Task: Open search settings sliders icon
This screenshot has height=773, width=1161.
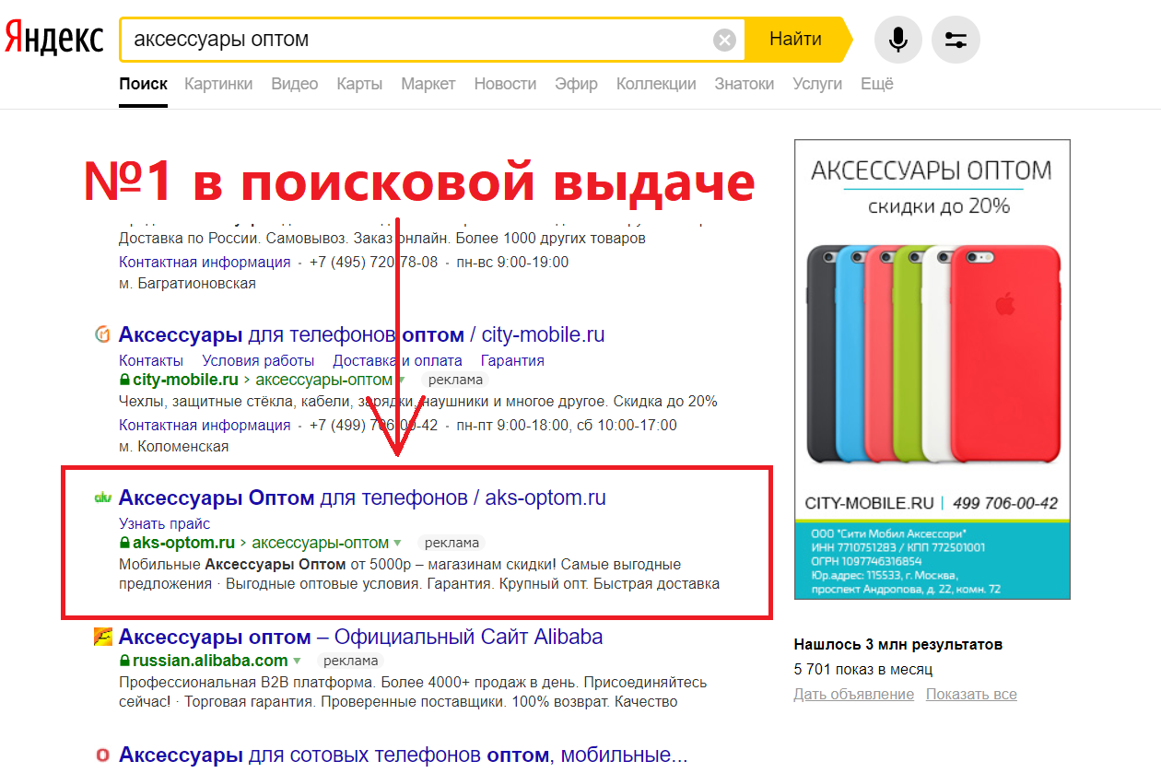Action: pos(956,40)
